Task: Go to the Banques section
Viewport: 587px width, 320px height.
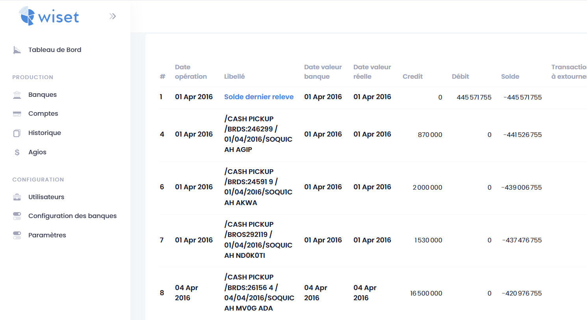Action: (43, 95)
